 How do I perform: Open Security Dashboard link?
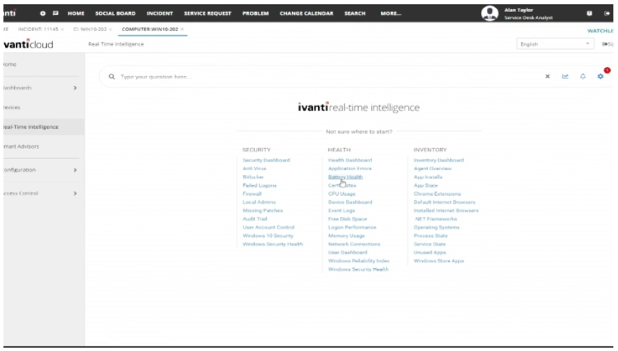tap(266, 160)
